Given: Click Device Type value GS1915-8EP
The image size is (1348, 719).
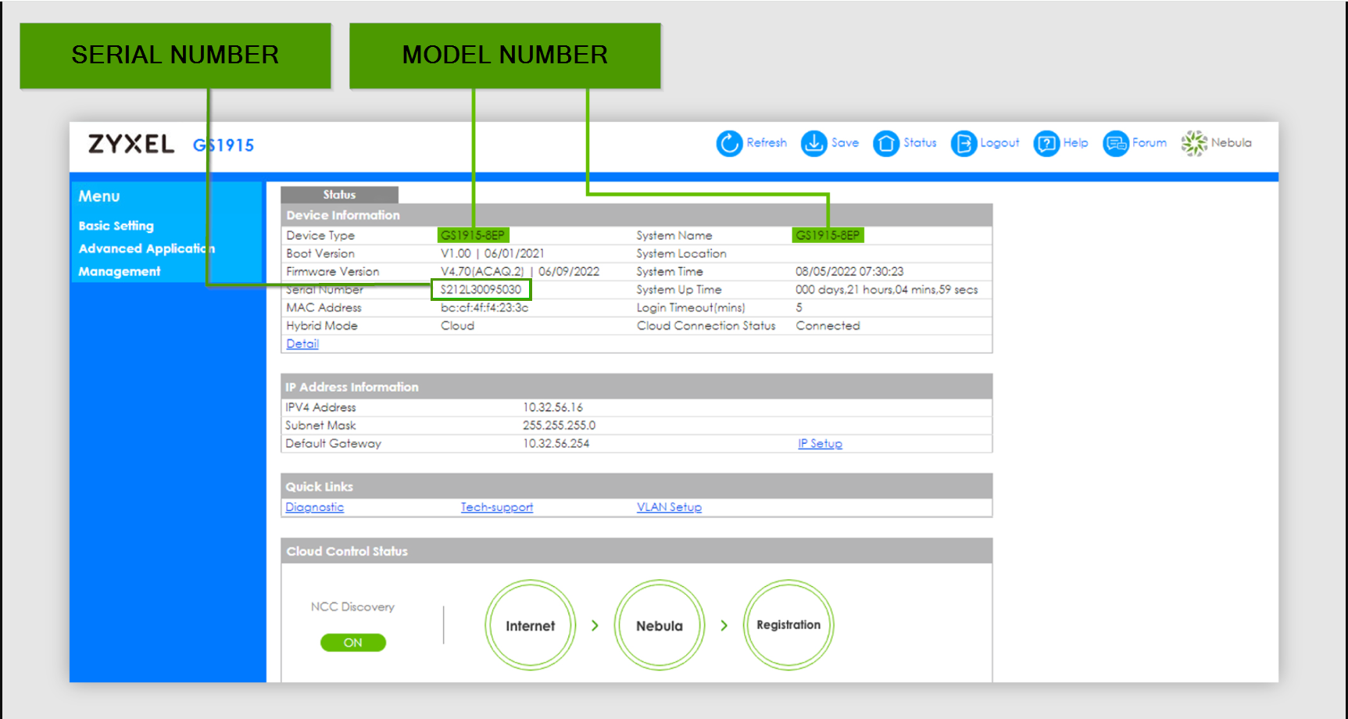Looking at the screenshot, I should coord(473,235).
